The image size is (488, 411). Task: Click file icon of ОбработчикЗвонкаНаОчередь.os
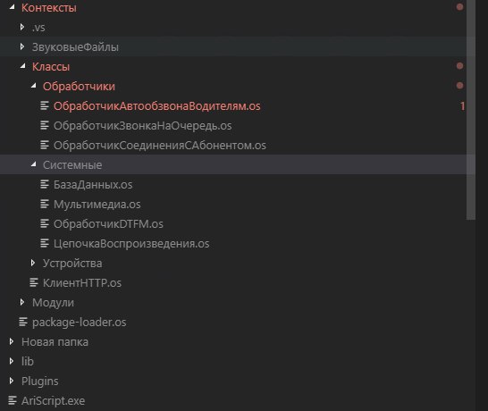pyautogui.click(x=45, y=125)
